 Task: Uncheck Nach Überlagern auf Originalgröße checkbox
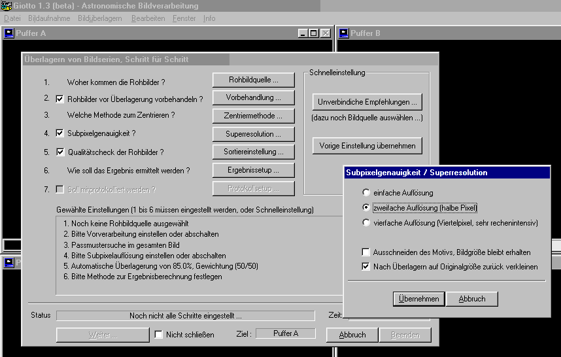pyautogui.click(x=366, y=267)
